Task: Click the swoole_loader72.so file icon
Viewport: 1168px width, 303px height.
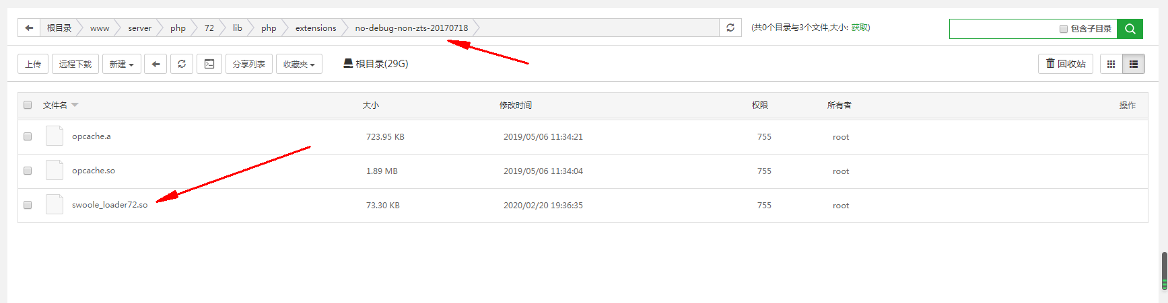Action: (55, 204)
